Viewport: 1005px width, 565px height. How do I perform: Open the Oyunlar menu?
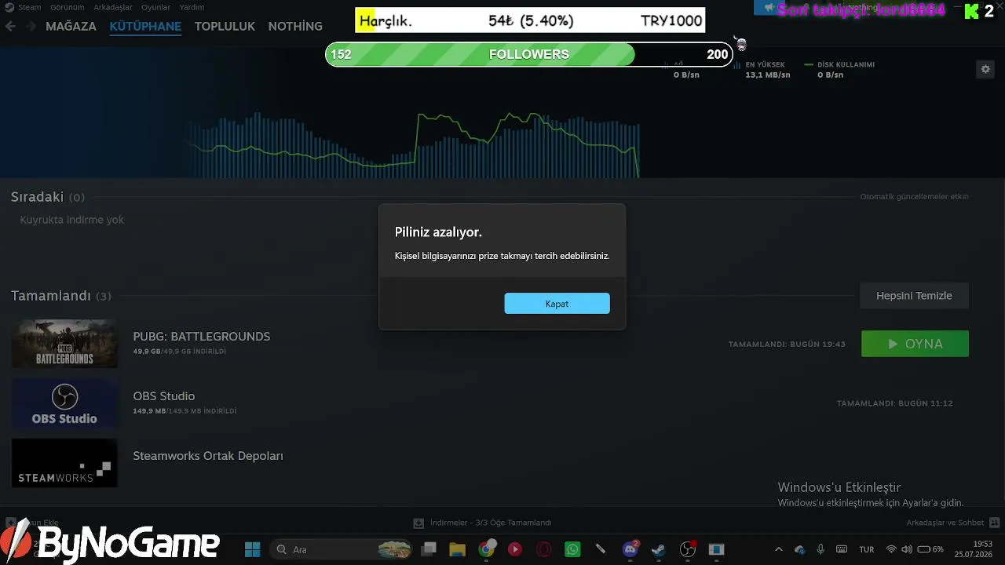(155, 7)
